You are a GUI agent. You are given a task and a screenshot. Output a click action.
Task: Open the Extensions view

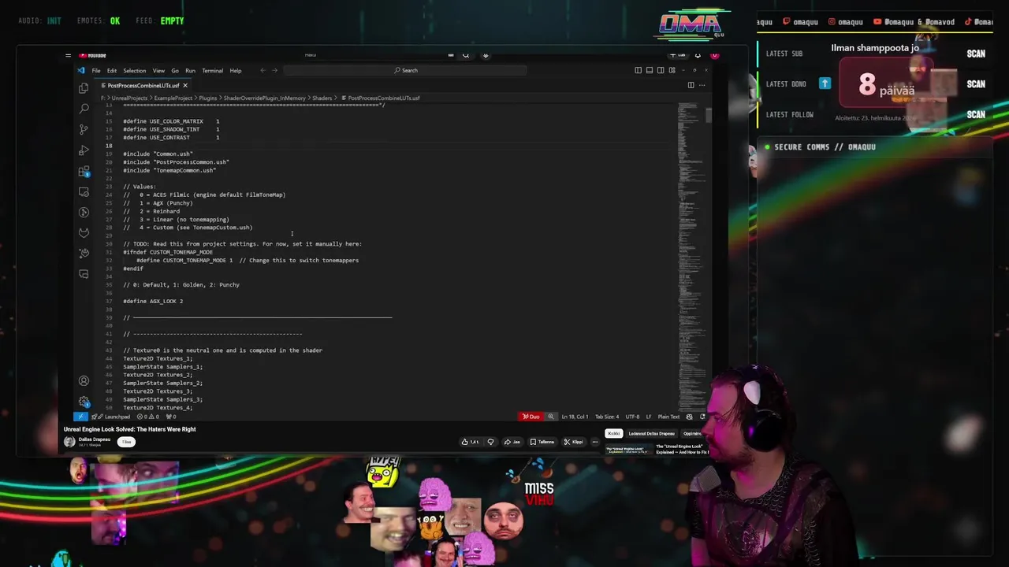pyautogui.click(x=84, y=171)
